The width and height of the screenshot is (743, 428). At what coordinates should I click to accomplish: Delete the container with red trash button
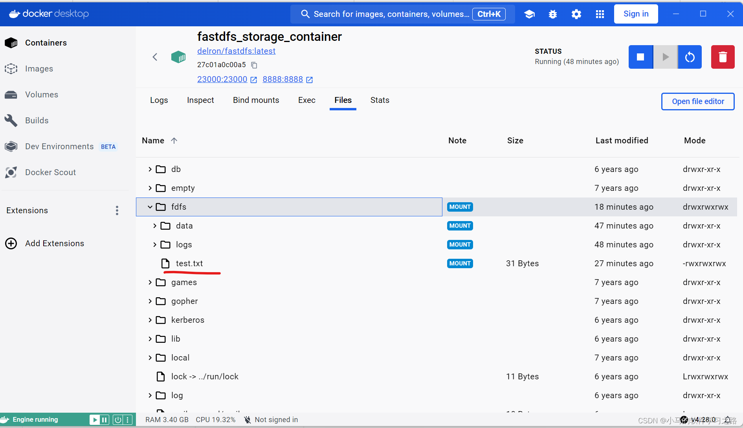(x=723, y=57)
